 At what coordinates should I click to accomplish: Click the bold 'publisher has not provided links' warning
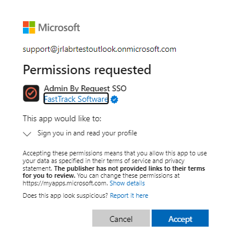(114, 172)
